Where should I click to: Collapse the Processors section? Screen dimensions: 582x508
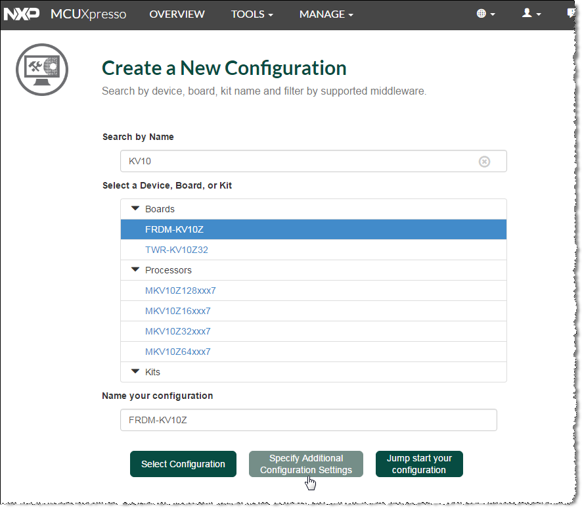(x=136, y=270)
